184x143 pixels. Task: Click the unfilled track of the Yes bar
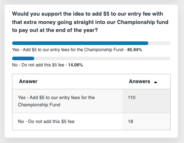[x=159, y=43]
